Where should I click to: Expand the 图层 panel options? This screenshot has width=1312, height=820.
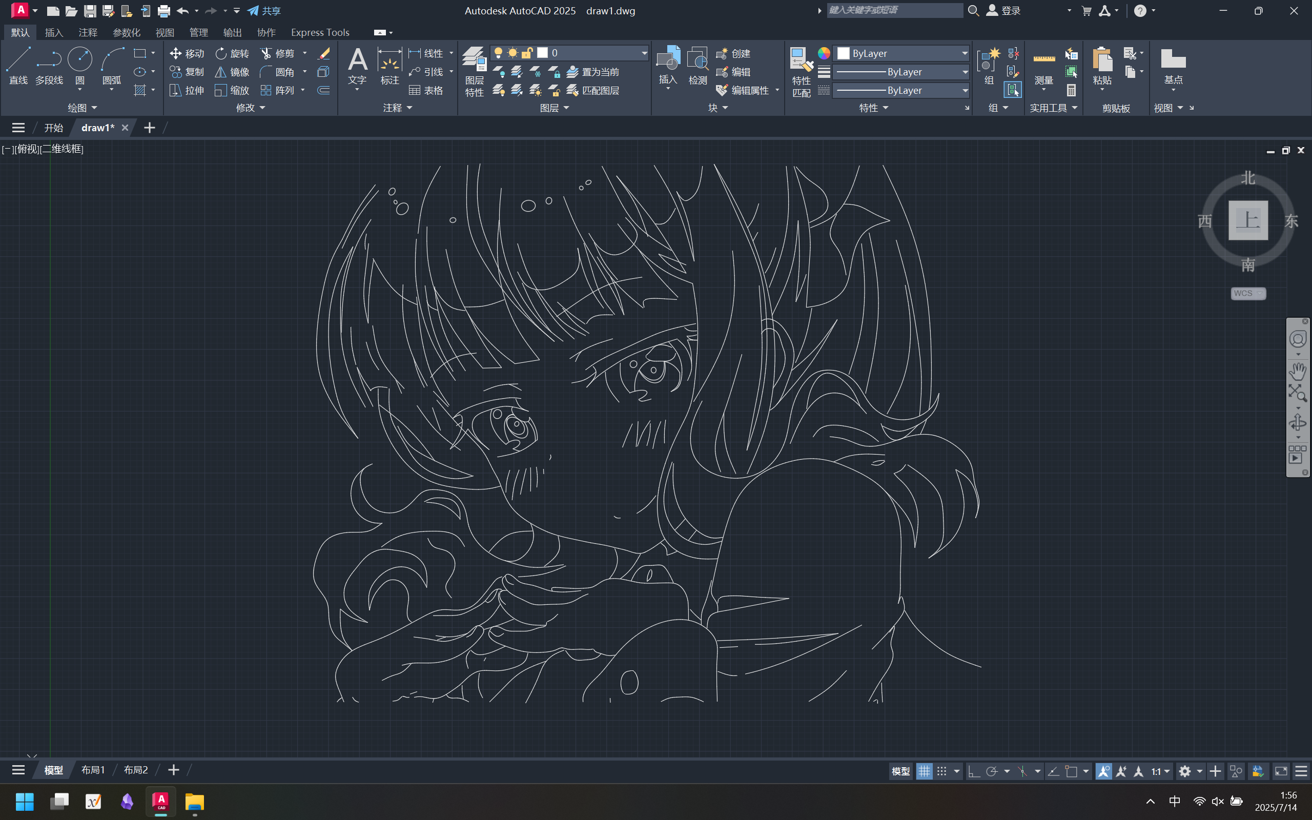(x=555, y=108)
